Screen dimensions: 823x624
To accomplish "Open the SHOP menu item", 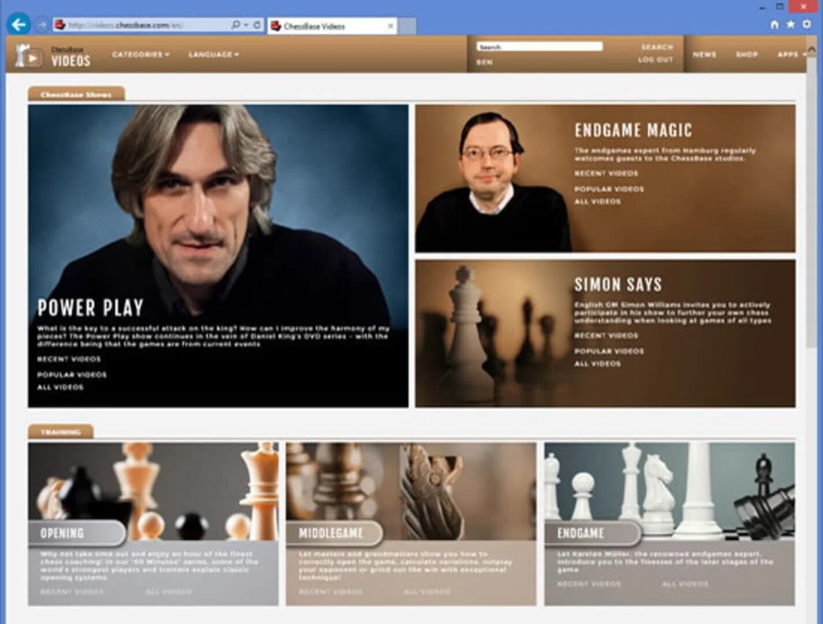I will [747, 54].
